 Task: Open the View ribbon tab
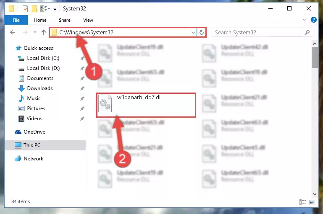tap(88, 20)
